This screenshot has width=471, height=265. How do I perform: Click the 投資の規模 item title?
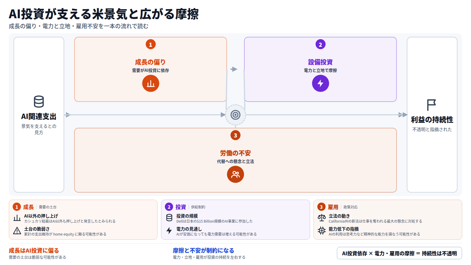187,216
